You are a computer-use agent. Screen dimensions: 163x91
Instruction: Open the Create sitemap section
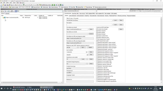coord(53,7)
